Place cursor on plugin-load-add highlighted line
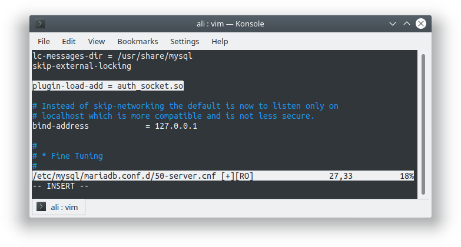The width and height of the screenshot is (461, 247). [x=108, y=86]
